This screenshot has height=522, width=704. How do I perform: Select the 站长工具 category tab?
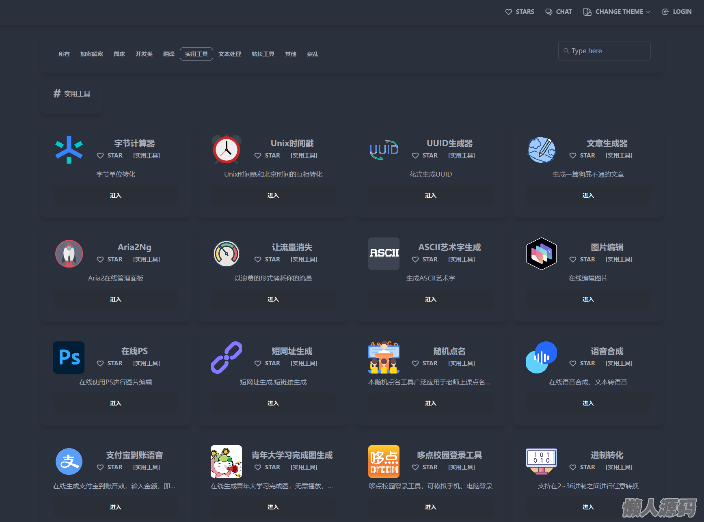tap(263, 54)
